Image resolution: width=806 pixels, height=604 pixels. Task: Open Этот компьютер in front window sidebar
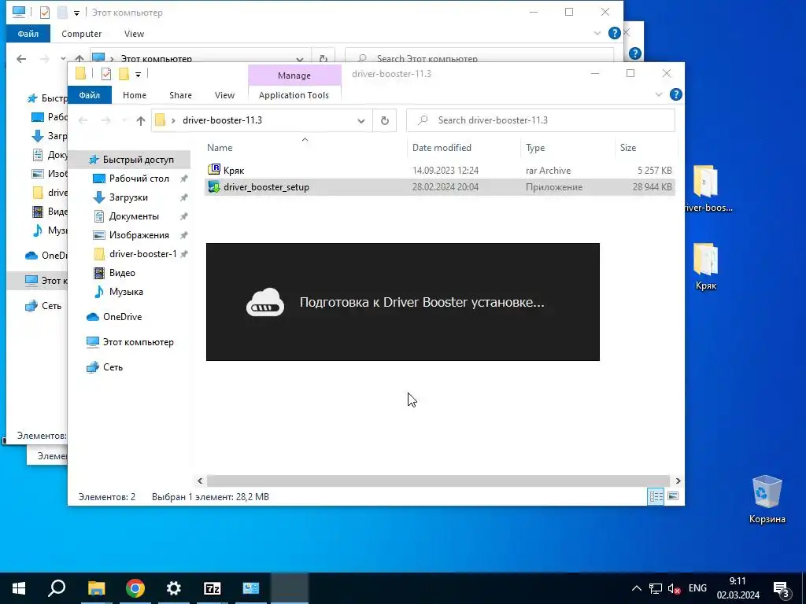coord(138,342)
